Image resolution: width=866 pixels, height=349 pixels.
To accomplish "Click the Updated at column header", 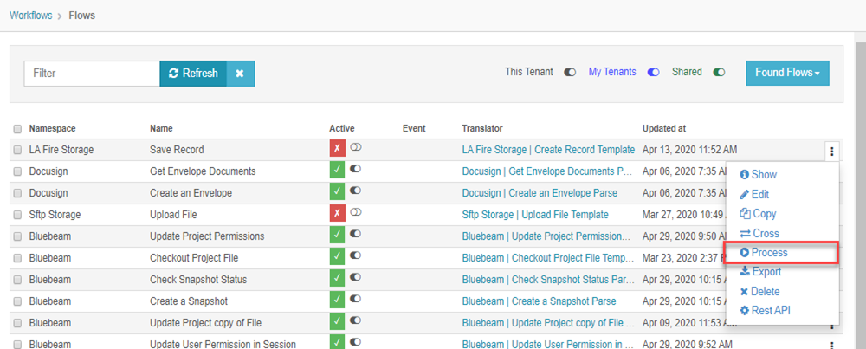I will [664, 129].
